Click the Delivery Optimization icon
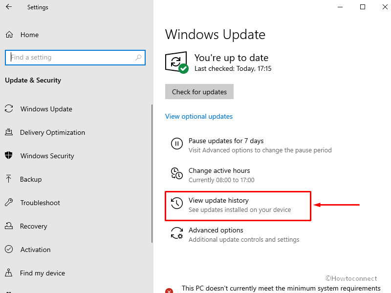This screenshot has height=293, width=391. (9, 132)
